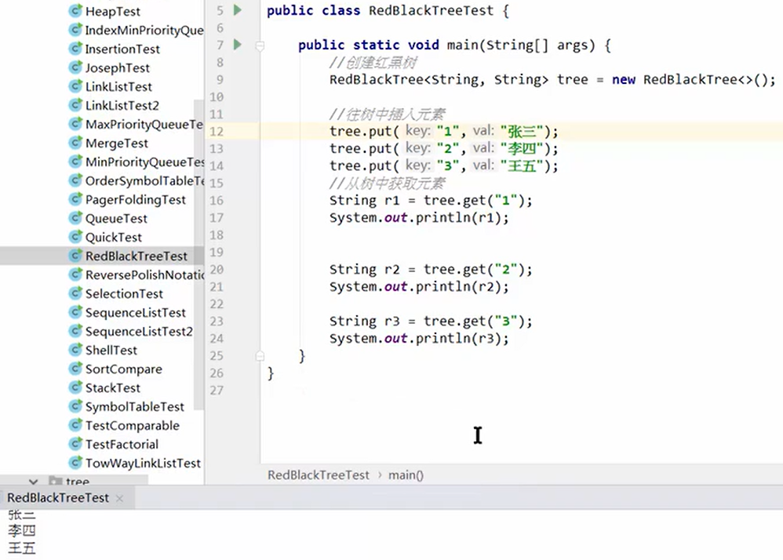
Task: Collapse the tree folder chevron
Action: click(34, 482)
